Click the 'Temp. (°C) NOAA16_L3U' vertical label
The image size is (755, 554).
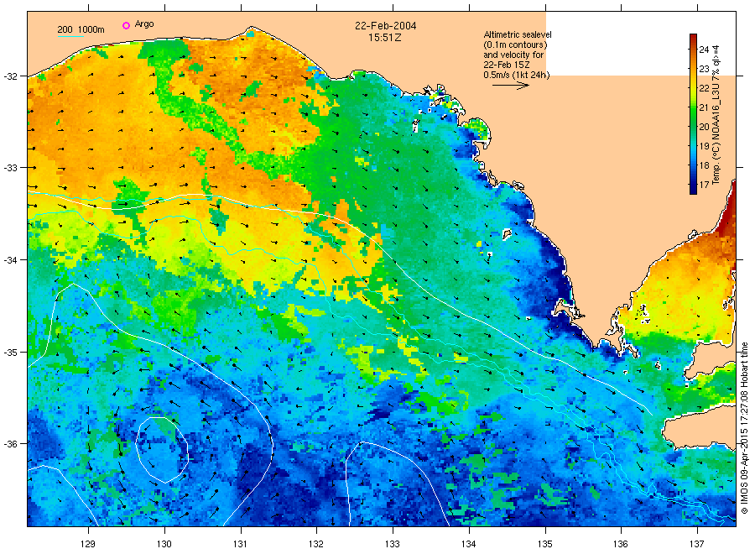[716, 115]
